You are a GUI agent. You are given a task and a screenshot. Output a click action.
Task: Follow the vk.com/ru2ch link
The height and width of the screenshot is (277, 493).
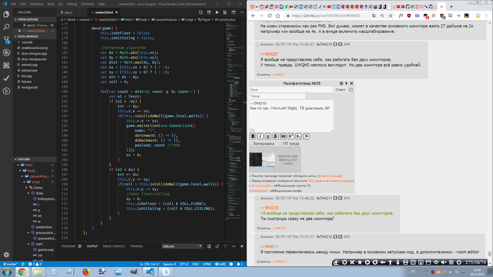pyautogui.click(x=261, y=186)
